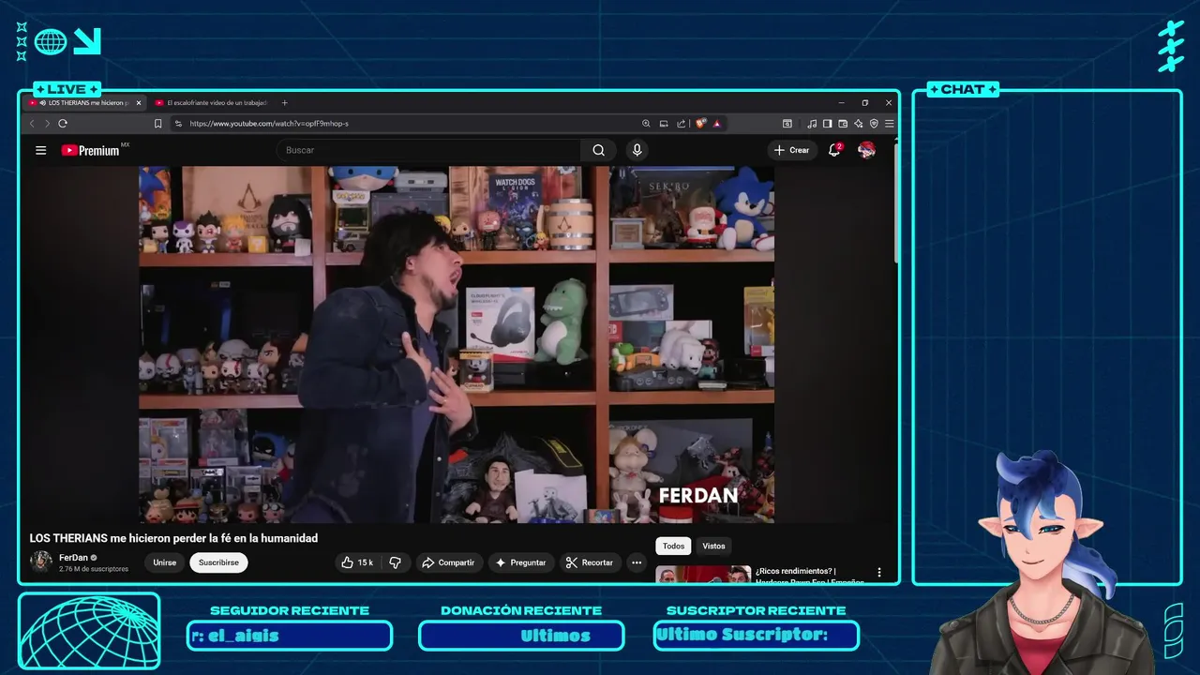Screen dimensions: 1200x675
Task: Reload the page with the refresh icon
Action: [x=63, y=124]
